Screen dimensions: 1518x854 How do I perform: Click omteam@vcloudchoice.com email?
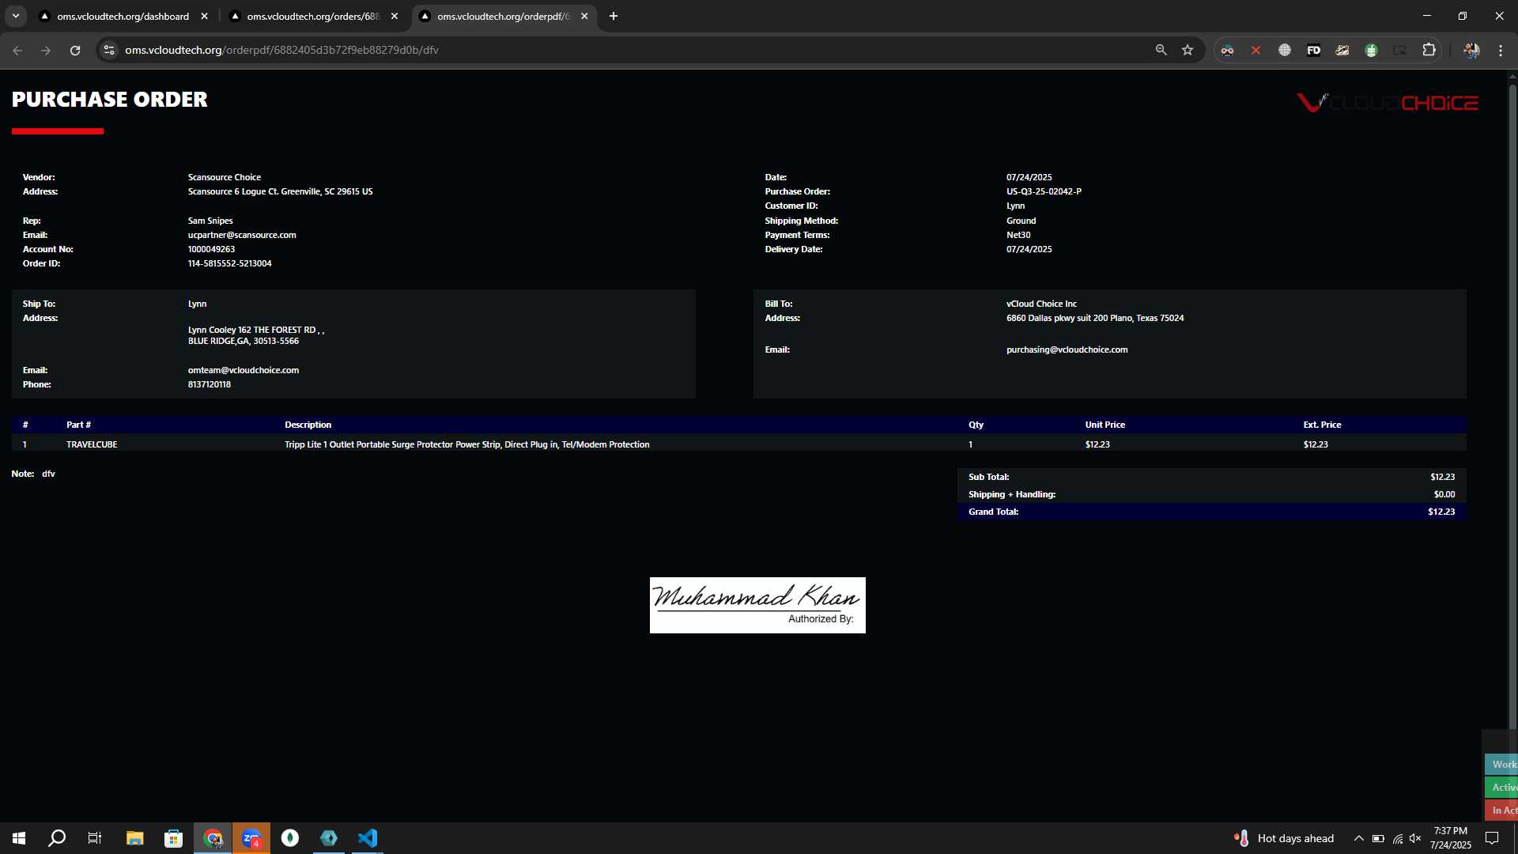tap(244, 370)
